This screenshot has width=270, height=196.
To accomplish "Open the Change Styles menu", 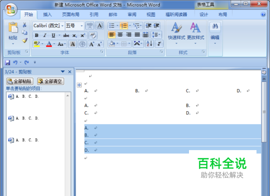I will [195, 33].
